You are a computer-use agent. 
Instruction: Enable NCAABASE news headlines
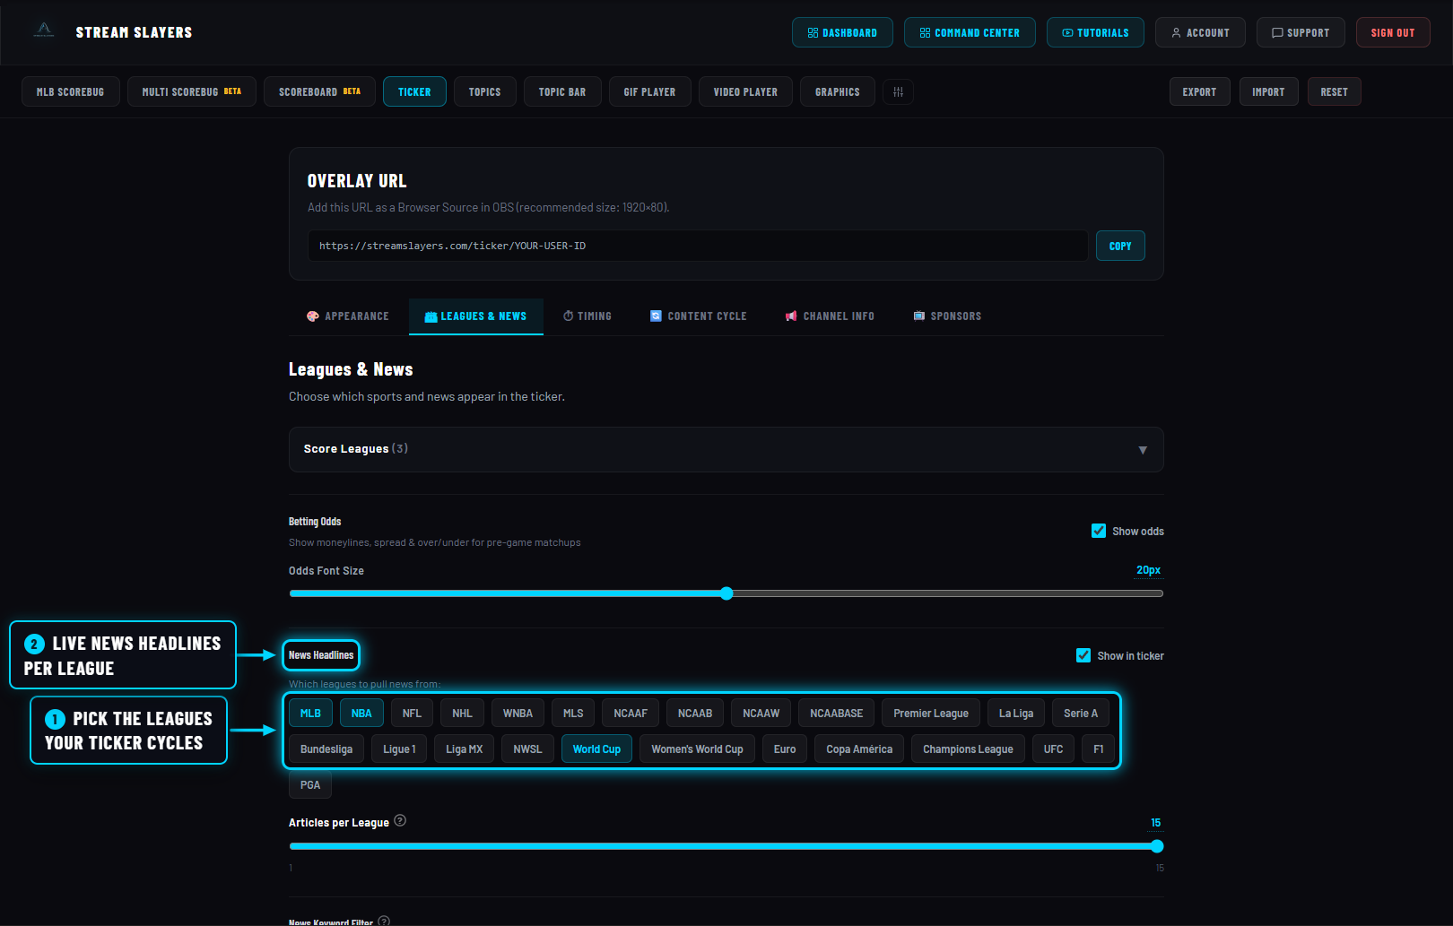(x=836, y=714)
